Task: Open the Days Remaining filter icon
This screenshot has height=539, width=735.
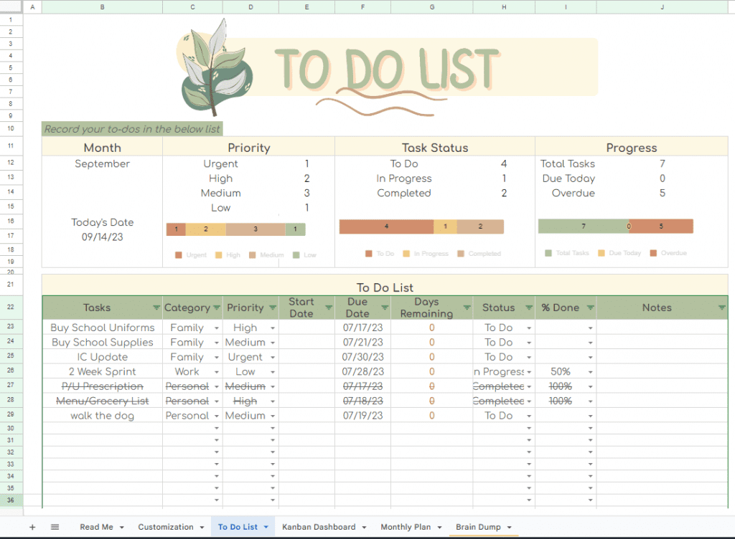Action: pyautogui.click(x=467, y=308)
